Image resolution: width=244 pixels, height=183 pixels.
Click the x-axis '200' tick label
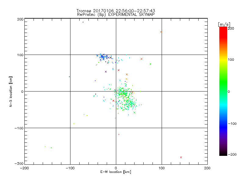click(x=207, y=168)
